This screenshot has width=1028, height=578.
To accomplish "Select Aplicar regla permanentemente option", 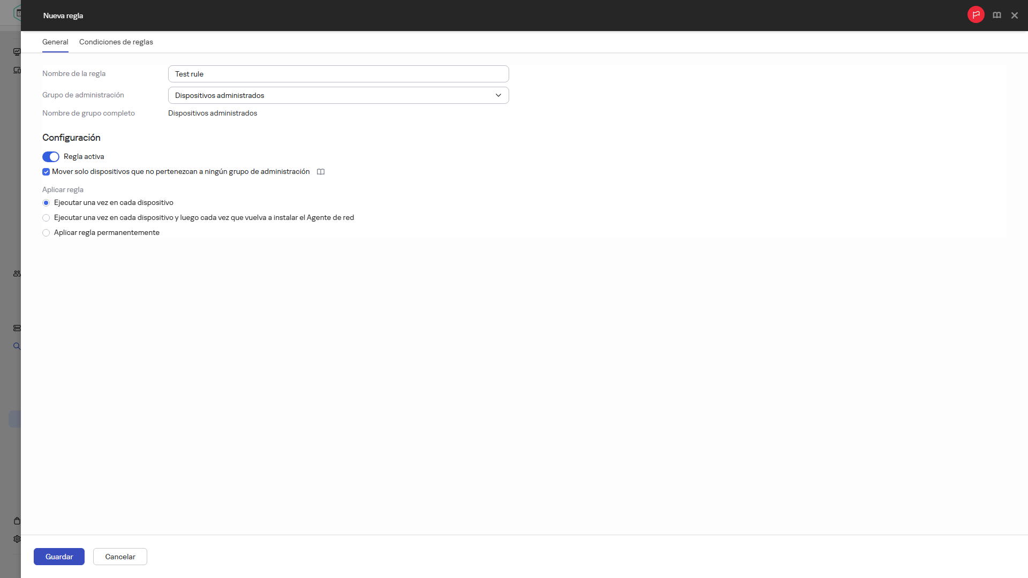I will [x=46, y=233].
